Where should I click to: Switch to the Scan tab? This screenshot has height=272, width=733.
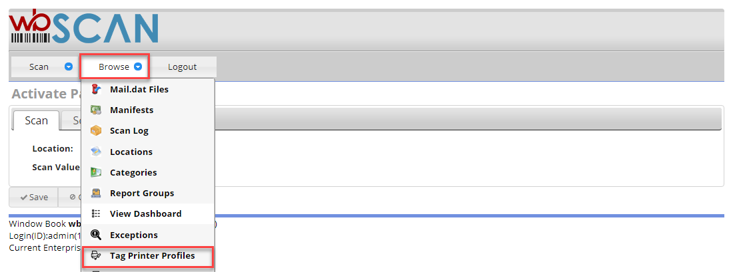(37, 120)
